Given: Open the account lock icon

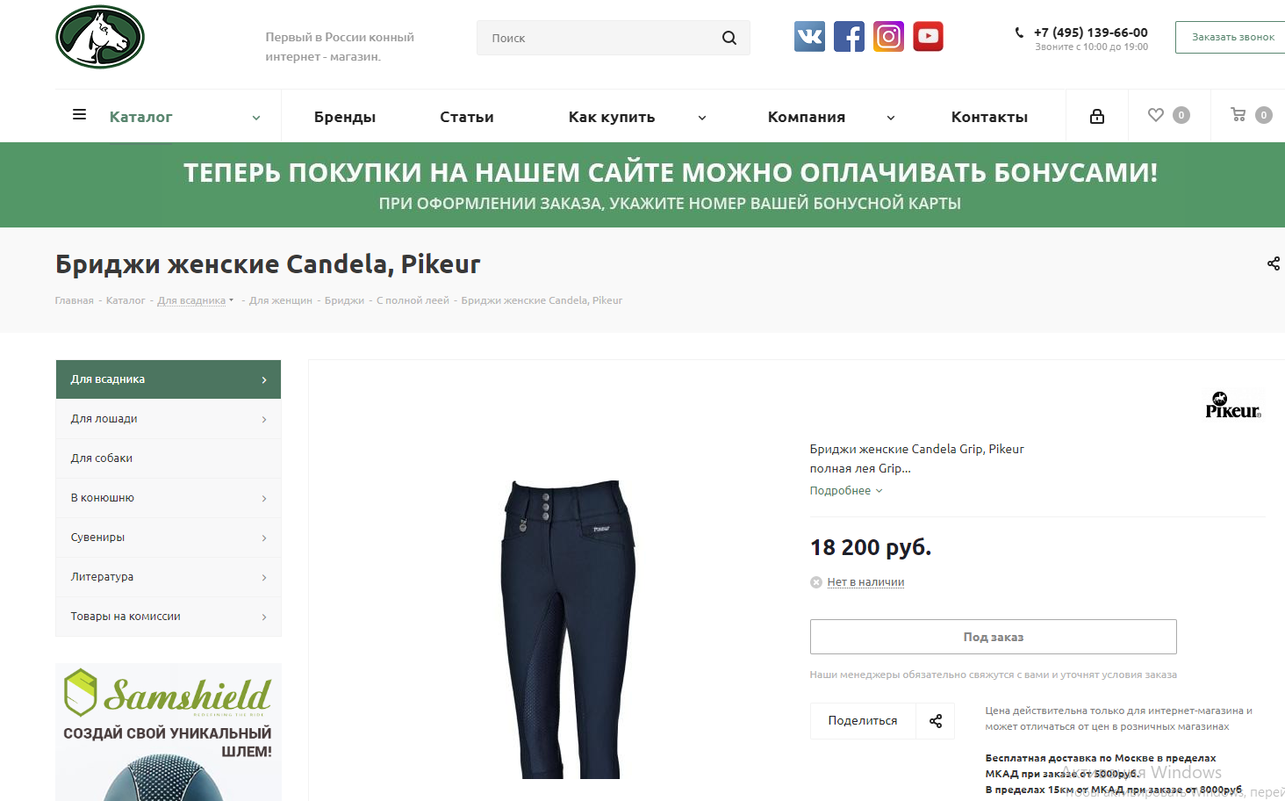Looking at the screenshot, I should [x=1097, y=116].
